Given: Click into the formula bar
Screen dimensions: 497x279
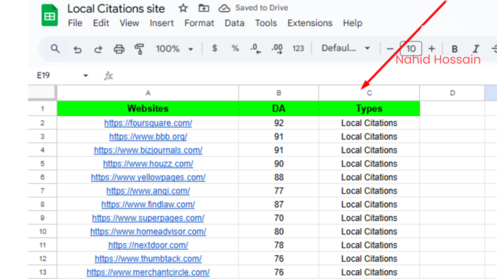Looking at the screenshot, I should point(304,76).
